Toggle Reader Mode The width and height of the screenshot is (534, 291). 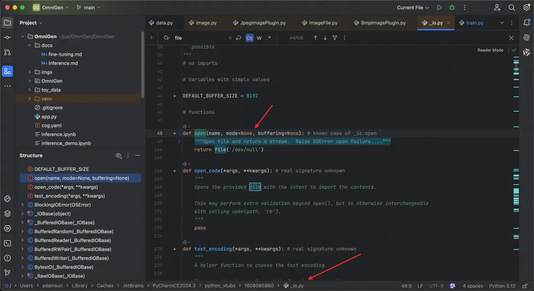tap(490, 50)
